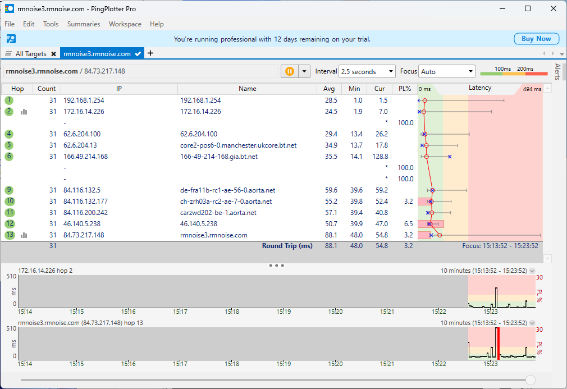Click the Min column header
567x389 pixels.
pos(354,89)
